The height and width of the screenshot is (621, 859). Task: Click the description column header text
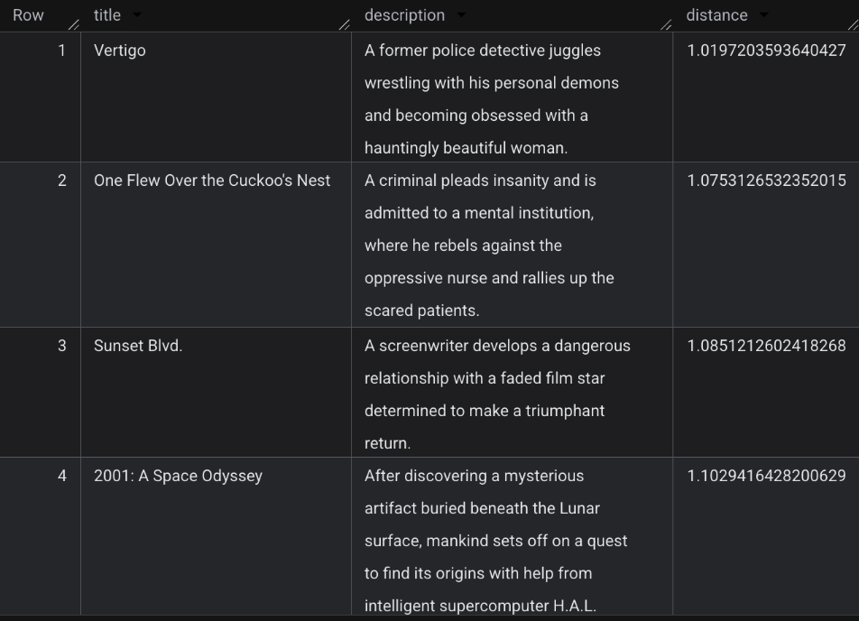pos(402,14)
